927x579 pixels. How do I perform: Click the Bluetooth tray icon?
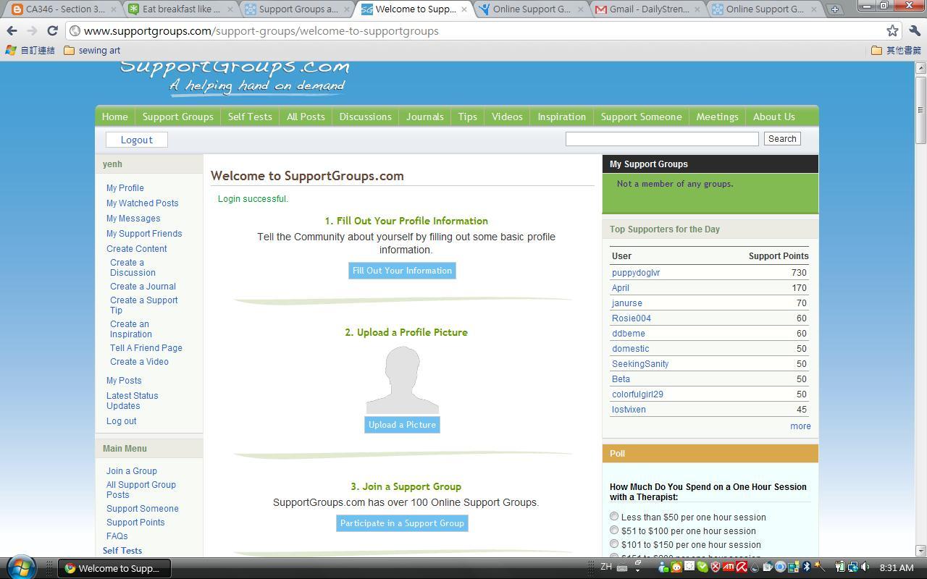806,567
